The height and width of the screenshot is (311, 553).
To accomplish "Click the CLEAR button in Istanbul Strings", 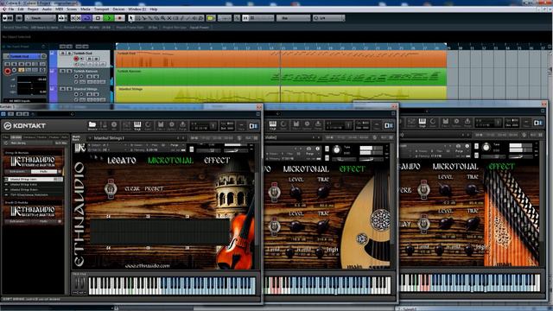I will click(x=132, y=189).
